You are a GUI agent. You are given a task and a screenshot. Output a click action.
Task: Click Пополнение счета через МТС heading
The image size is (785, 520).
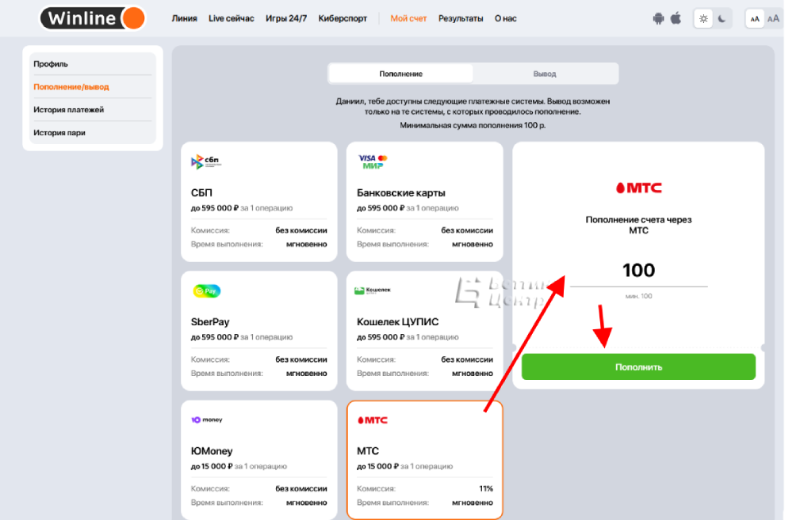(x=639, y=225)
